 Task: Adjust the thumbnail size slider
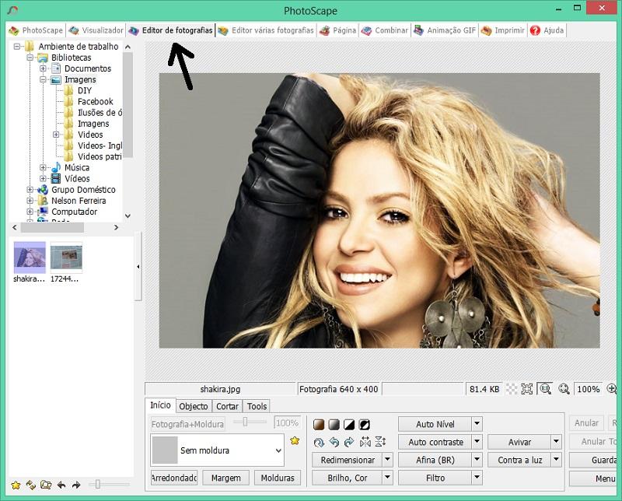click(x=98, y=485)
